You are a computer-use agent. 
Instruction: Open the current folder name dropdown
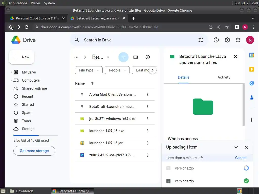(x=101, y=57)
